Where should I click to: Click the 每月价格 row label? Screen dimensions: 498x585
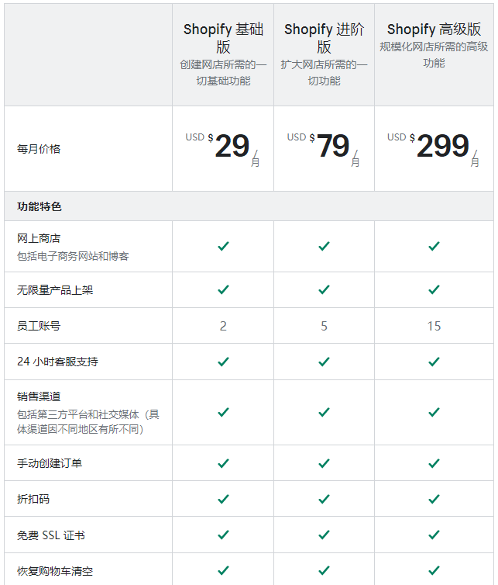[39, 149]
